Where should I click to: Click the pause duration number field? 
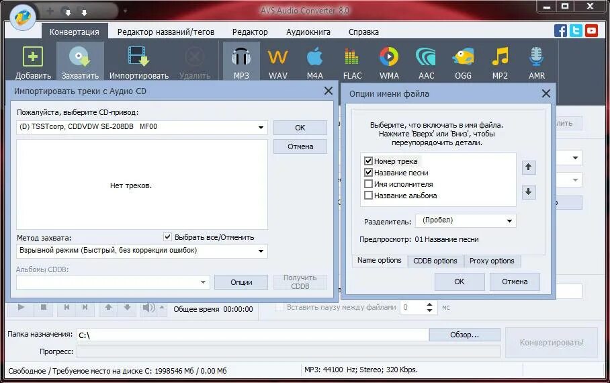click(x=412, y=308)
